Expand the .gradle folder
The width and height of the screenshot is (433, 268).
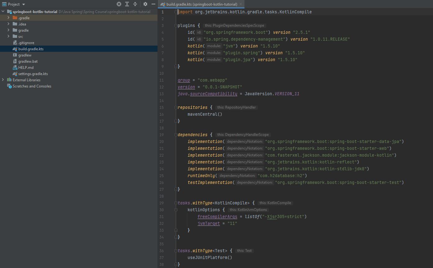pos(9,18)
